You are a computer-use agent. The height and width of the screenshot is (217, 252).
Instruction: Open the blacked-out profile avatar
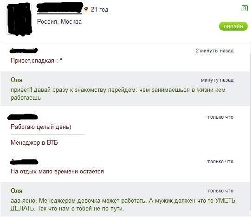(19, 19)
